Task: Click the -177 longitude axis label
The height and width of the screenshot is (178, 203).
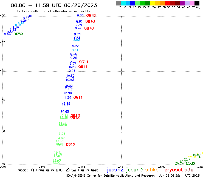Action: coord(42,167)
